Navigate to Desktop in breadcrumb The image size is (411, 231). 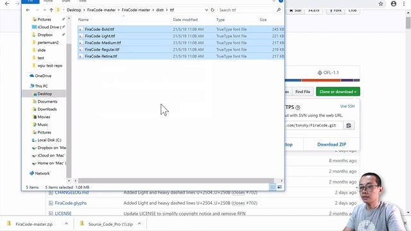(74, 10)
